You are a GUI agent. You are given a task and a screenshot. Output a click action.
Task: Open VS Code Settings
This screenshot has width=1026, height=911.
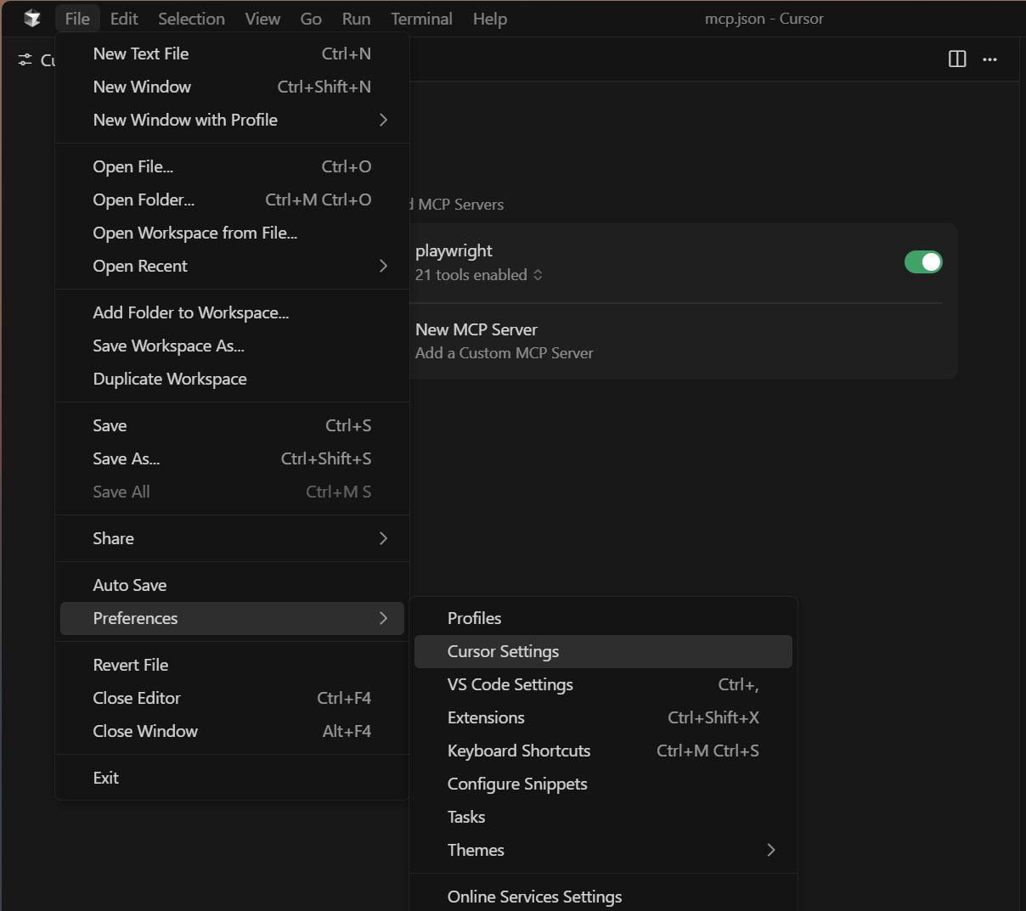coord(603,684)
